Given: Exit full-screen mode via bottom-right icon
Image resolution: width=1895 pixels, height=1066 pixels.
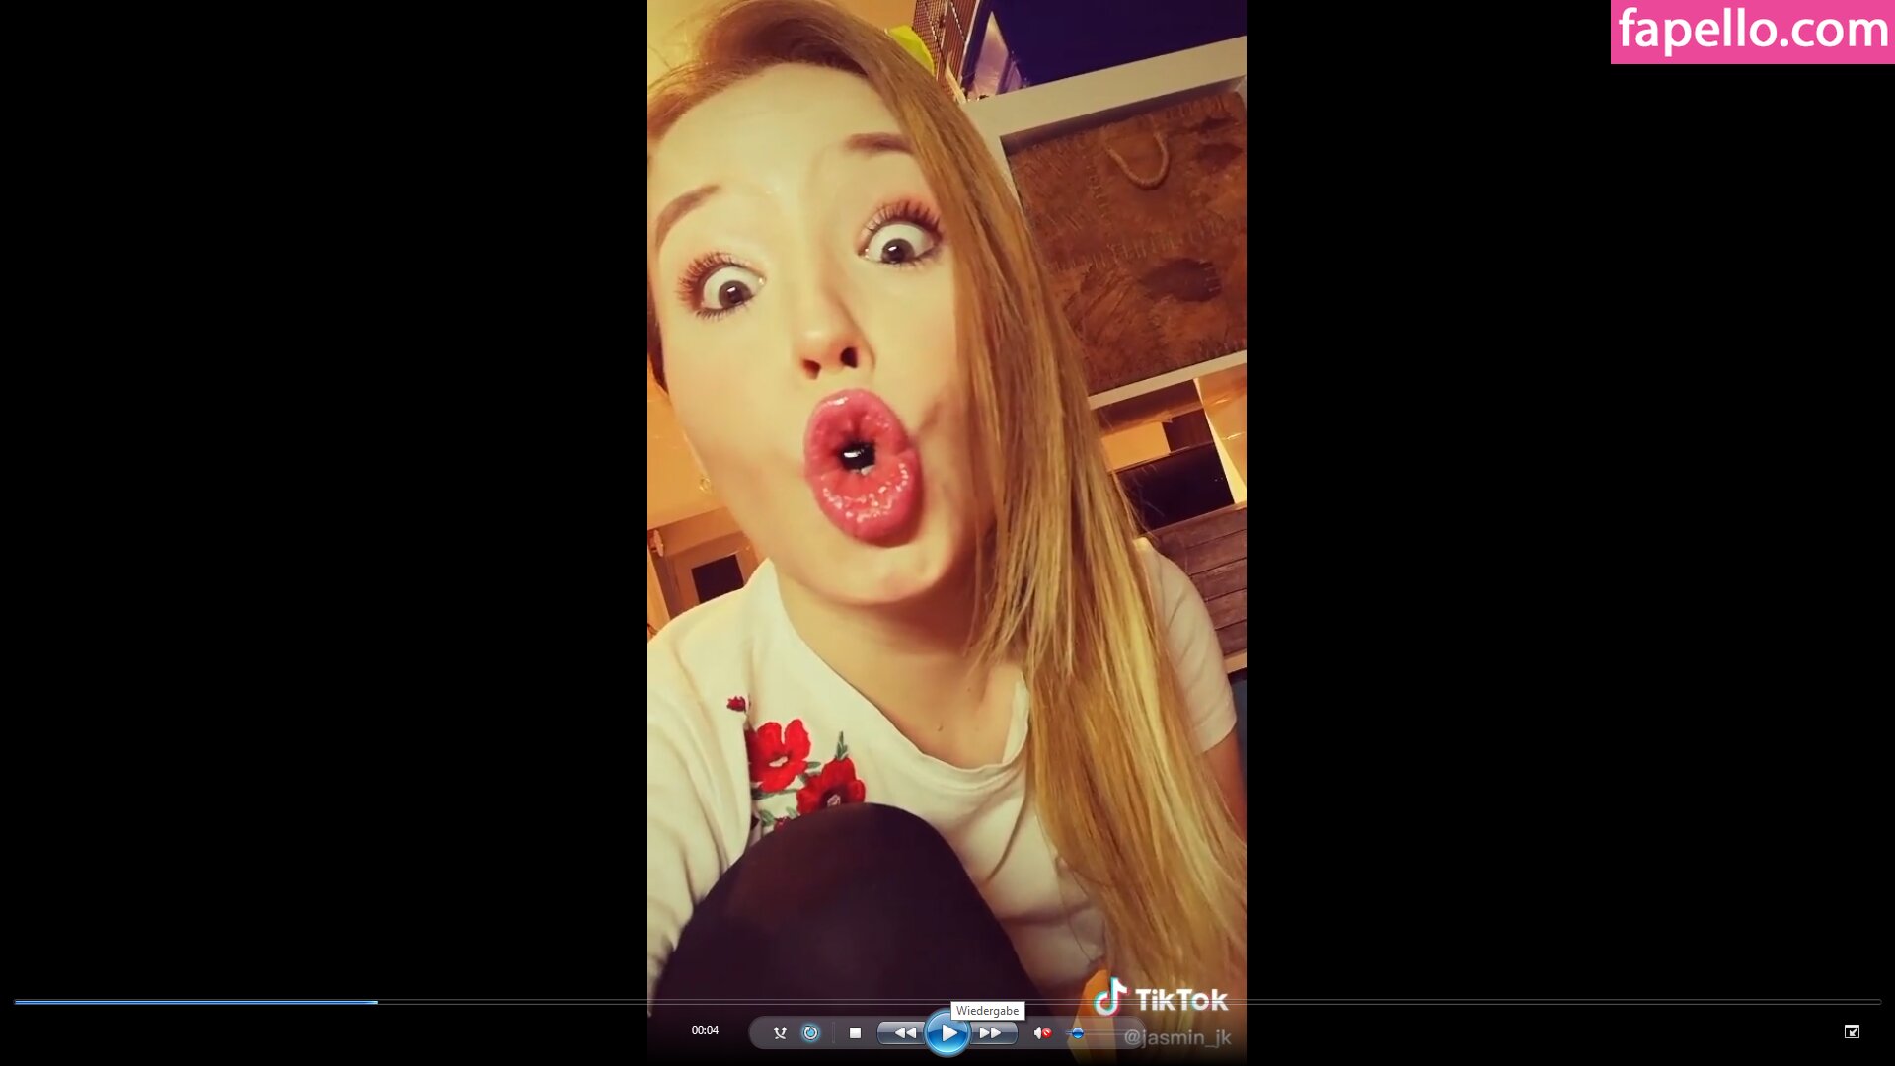Looking at the screenshot, I should [x=1852, y=1031].
